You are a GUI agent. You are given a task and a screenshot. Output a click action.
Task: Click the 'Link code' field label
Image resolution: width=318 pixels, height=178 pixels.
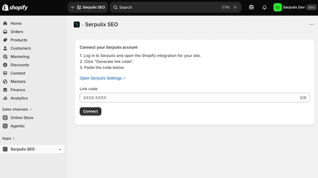[x=88, y=89]
